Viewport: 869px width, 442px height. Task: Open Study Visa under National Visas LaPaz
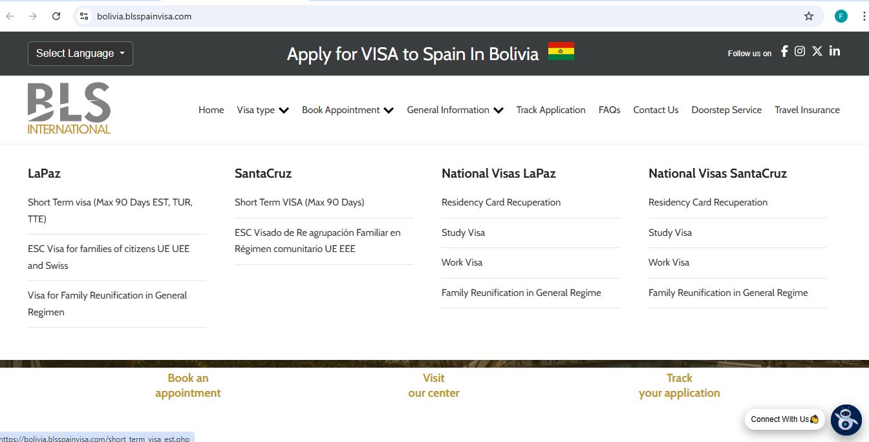463,233
